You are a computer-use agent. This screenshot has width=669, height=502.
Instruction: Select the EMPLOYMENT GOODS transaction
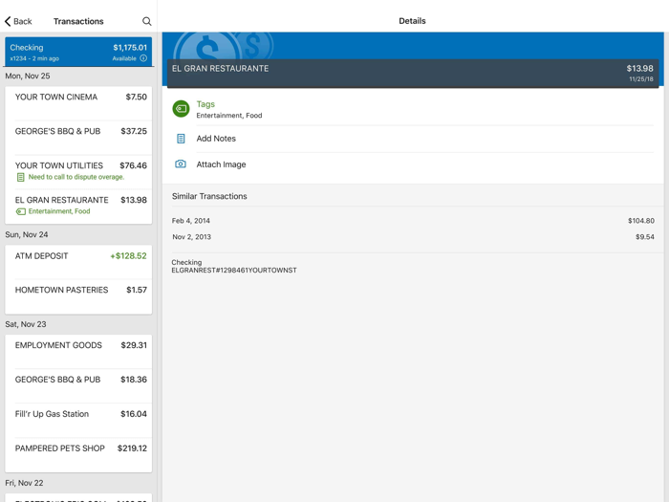[78, 350]
